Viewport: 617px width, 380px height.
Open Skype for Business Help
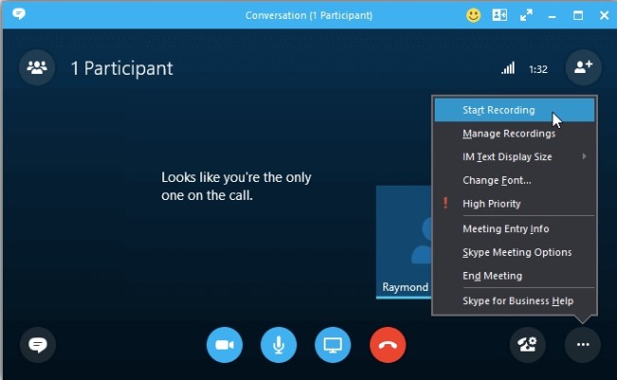514,301
